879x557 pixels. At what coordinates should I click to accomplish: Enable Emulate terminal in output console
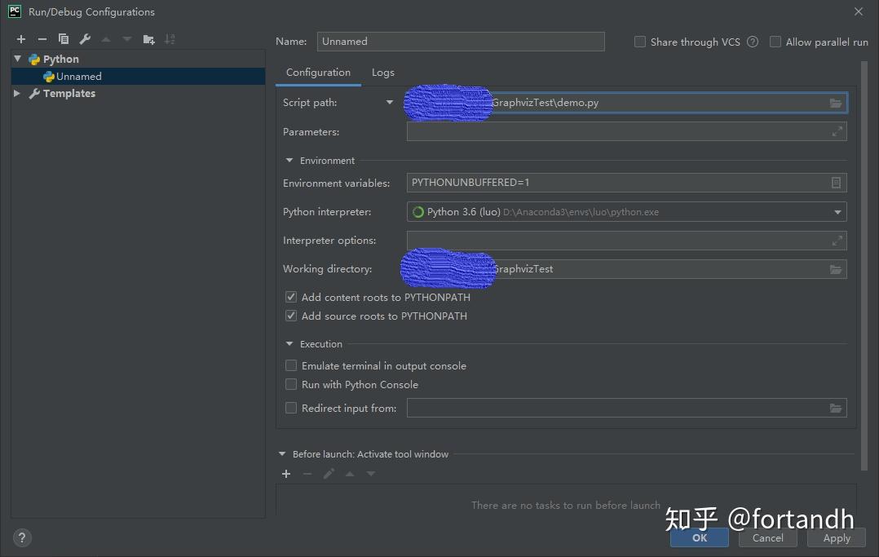point(291,365)
